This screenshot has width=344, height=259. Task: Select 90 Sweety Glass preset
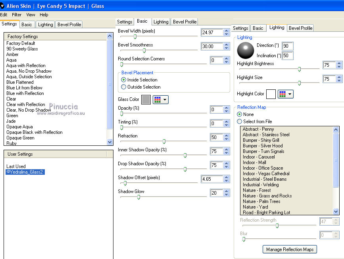click(22, 49)
